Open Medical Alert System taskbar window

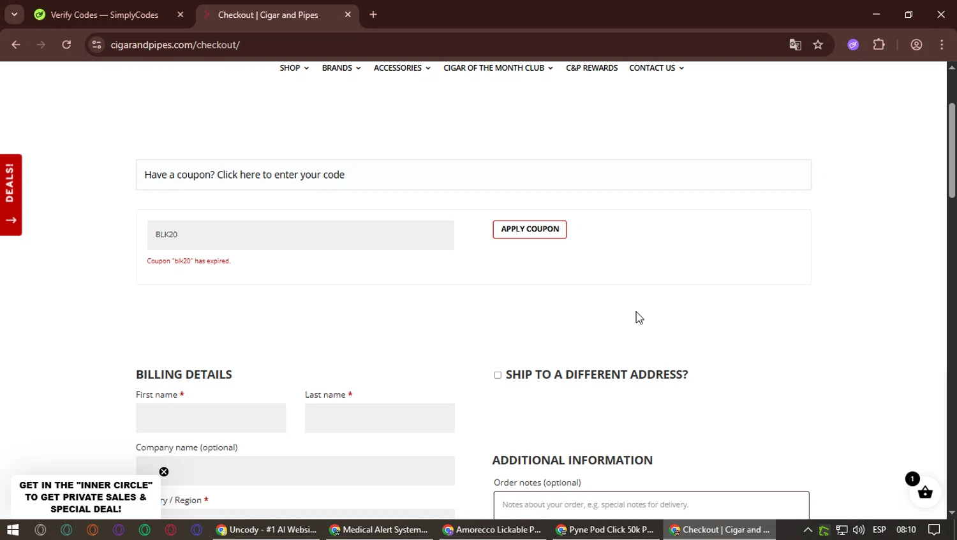coord(379,530)
